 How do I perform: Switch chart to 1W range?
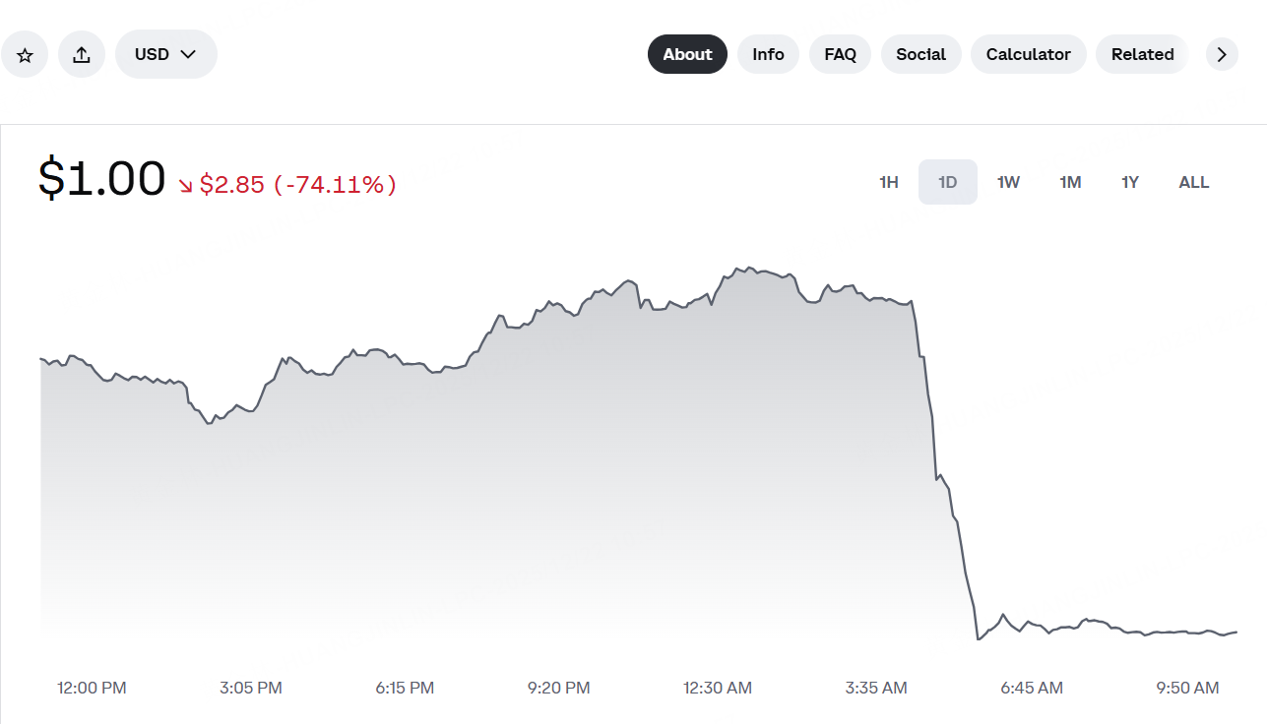1008,182
